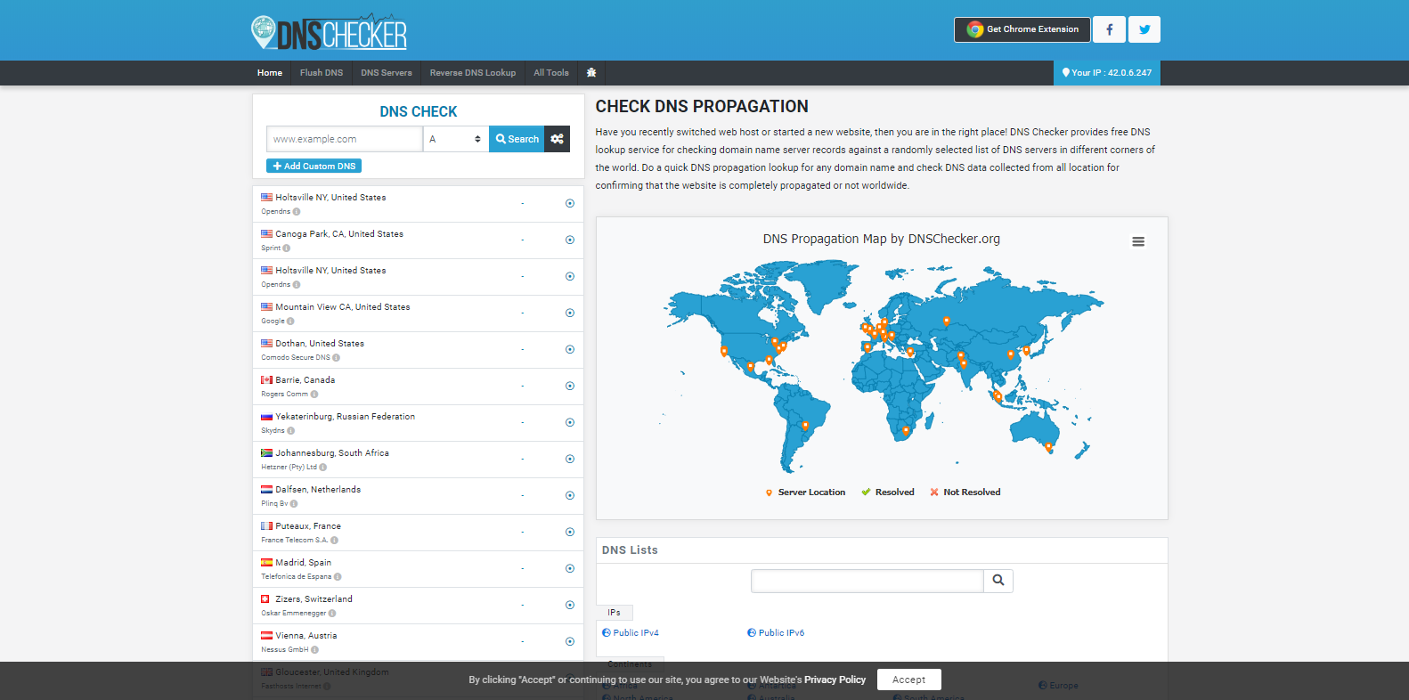This screenshot has width=1409, height=700.
Task: Click locate icon for Johannesburg row
Action: coord(570,460)
